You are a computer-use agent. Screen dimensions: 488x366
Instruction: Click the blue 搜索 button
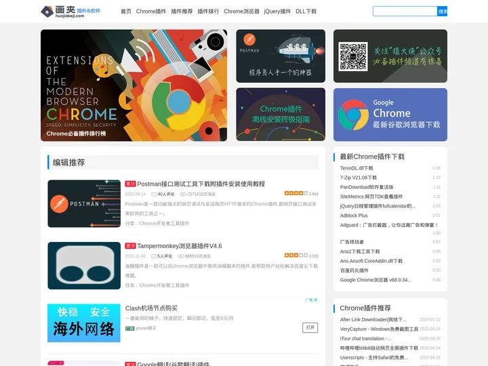pos(442,12)
